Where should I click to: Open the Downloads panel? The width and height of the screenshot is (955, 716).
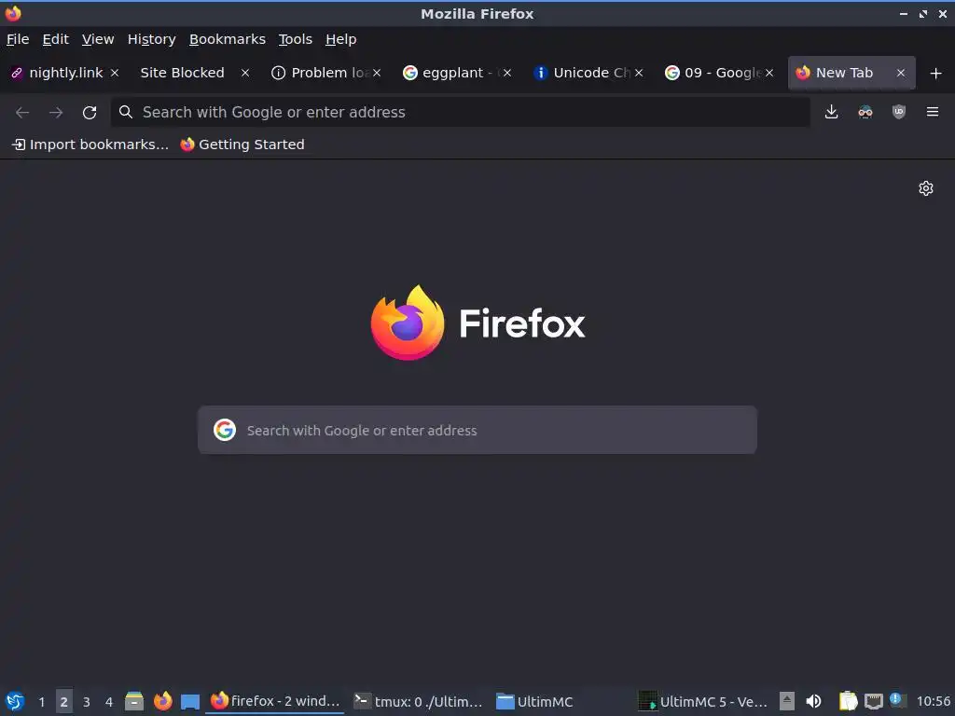831,112
